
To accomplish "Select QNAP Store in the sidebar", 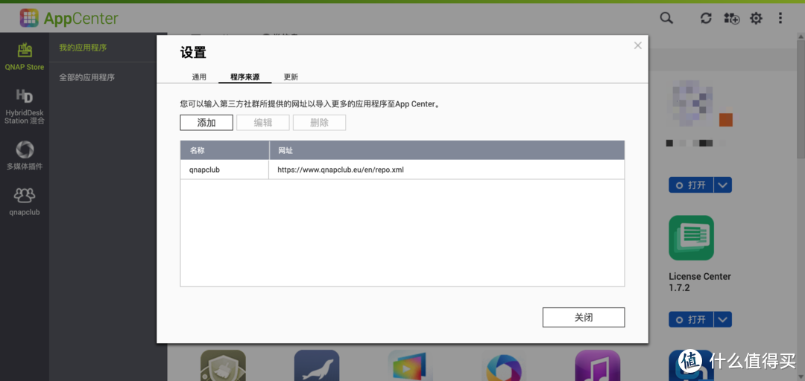I will pos(25,57).
